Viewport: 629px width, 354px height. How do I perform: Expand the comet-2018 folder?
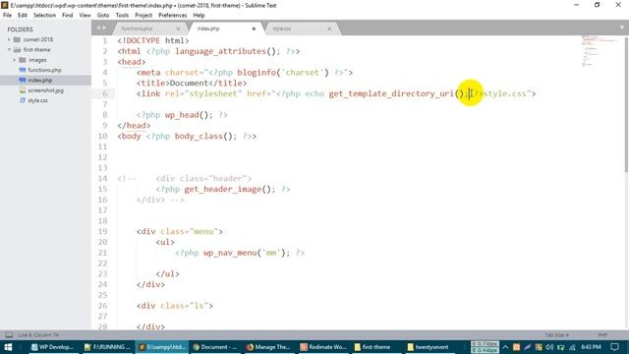(x=9, y=39)
